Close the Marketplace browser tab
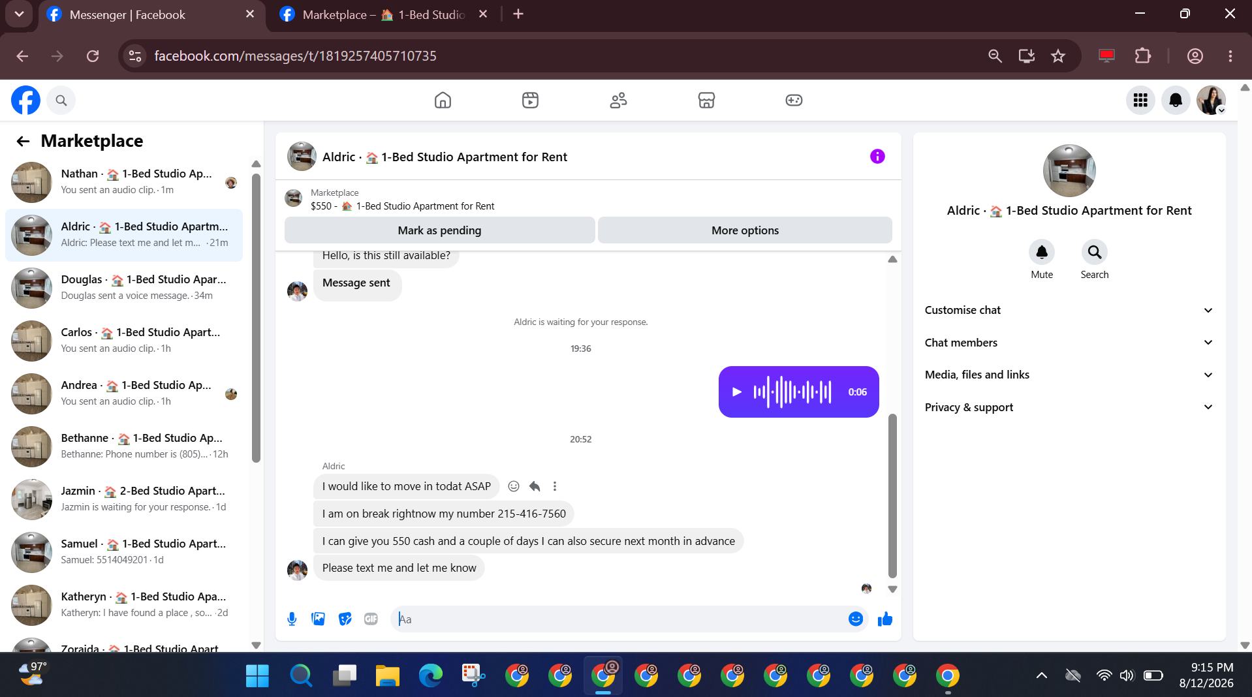 pyautogui.click(x=483, y=14)
